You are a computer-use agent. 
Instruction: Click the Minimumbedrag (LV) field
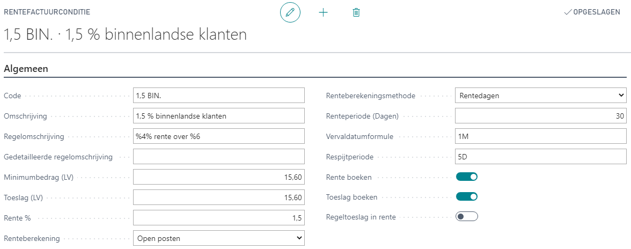(218, 177)
